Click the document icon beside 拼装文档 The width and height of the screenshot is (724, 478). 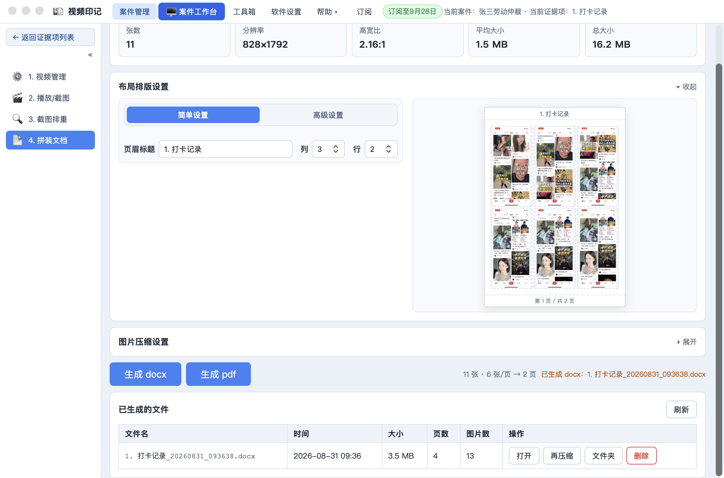pos(17,140)
